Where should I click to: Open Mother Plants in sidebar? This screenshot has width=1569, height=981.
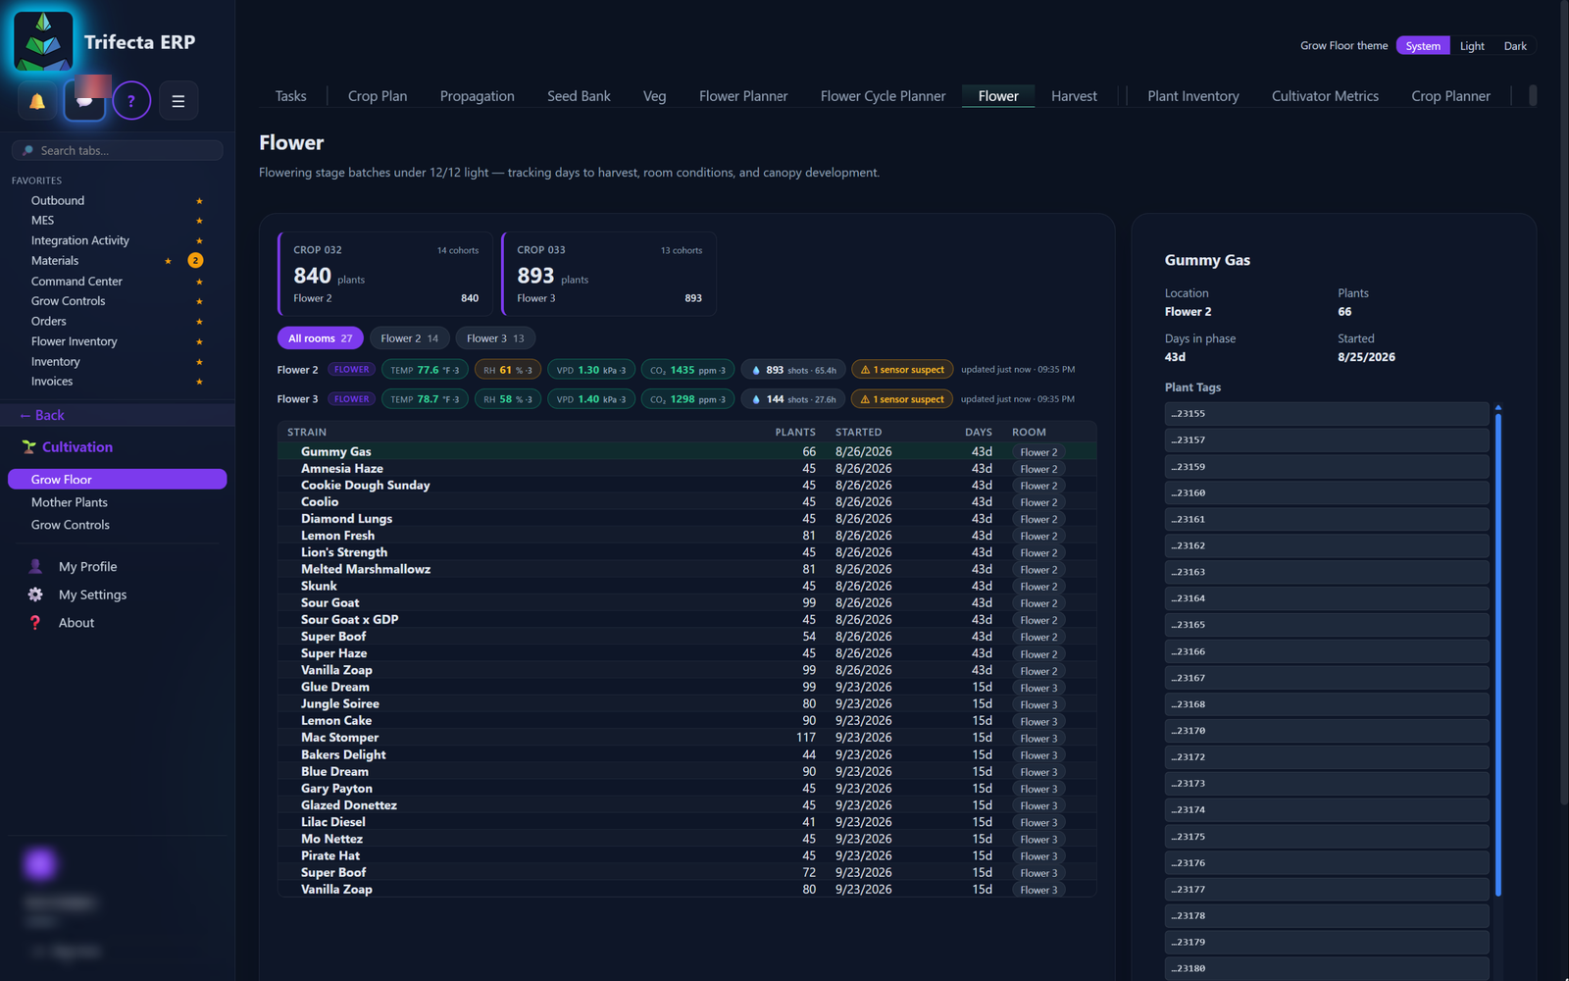(x=70, y=502)
